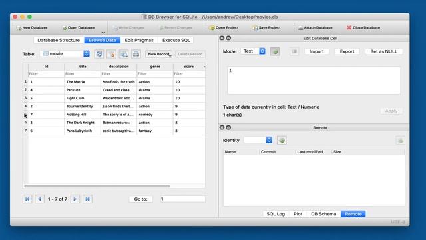Sort by the score column header
This screenshot has height=240, width=426.
point(189,67)
